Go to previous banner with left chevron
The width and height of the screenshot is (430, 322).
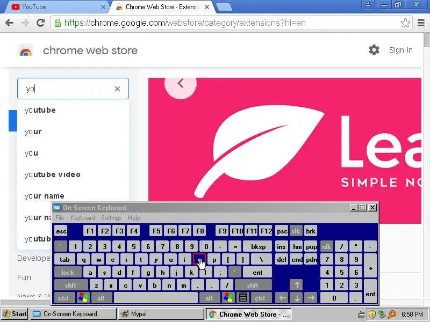click(x=181, y=83)
